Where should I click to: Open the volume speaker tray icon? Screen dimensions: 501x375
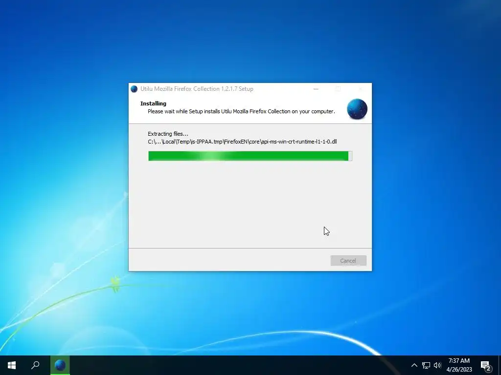(x=437, y=365)
